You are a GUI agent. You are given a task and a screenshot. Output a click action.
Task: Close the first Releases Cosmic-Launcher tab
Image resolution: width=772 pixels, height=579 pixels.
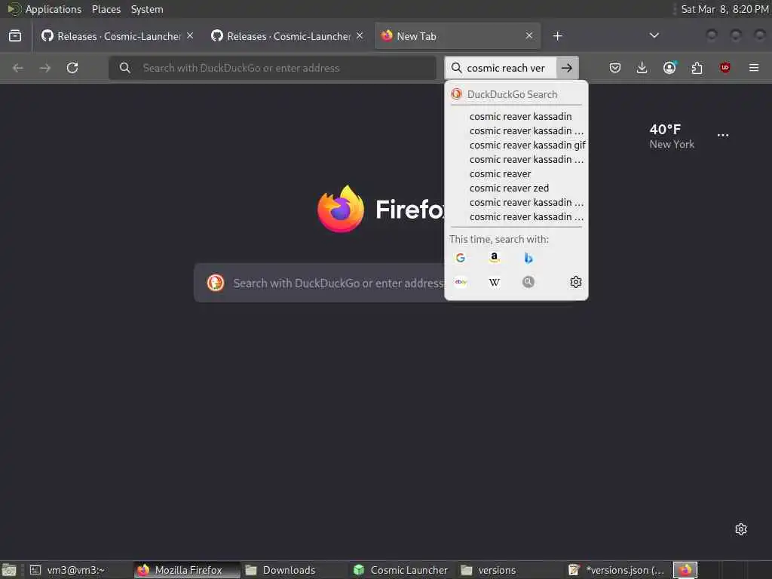tap(190, 36)
